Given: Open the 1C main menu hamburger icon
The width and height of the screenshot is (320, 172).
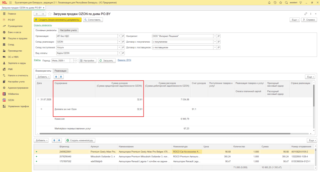Looking at the screenshot, I should (x=10, y=3).
